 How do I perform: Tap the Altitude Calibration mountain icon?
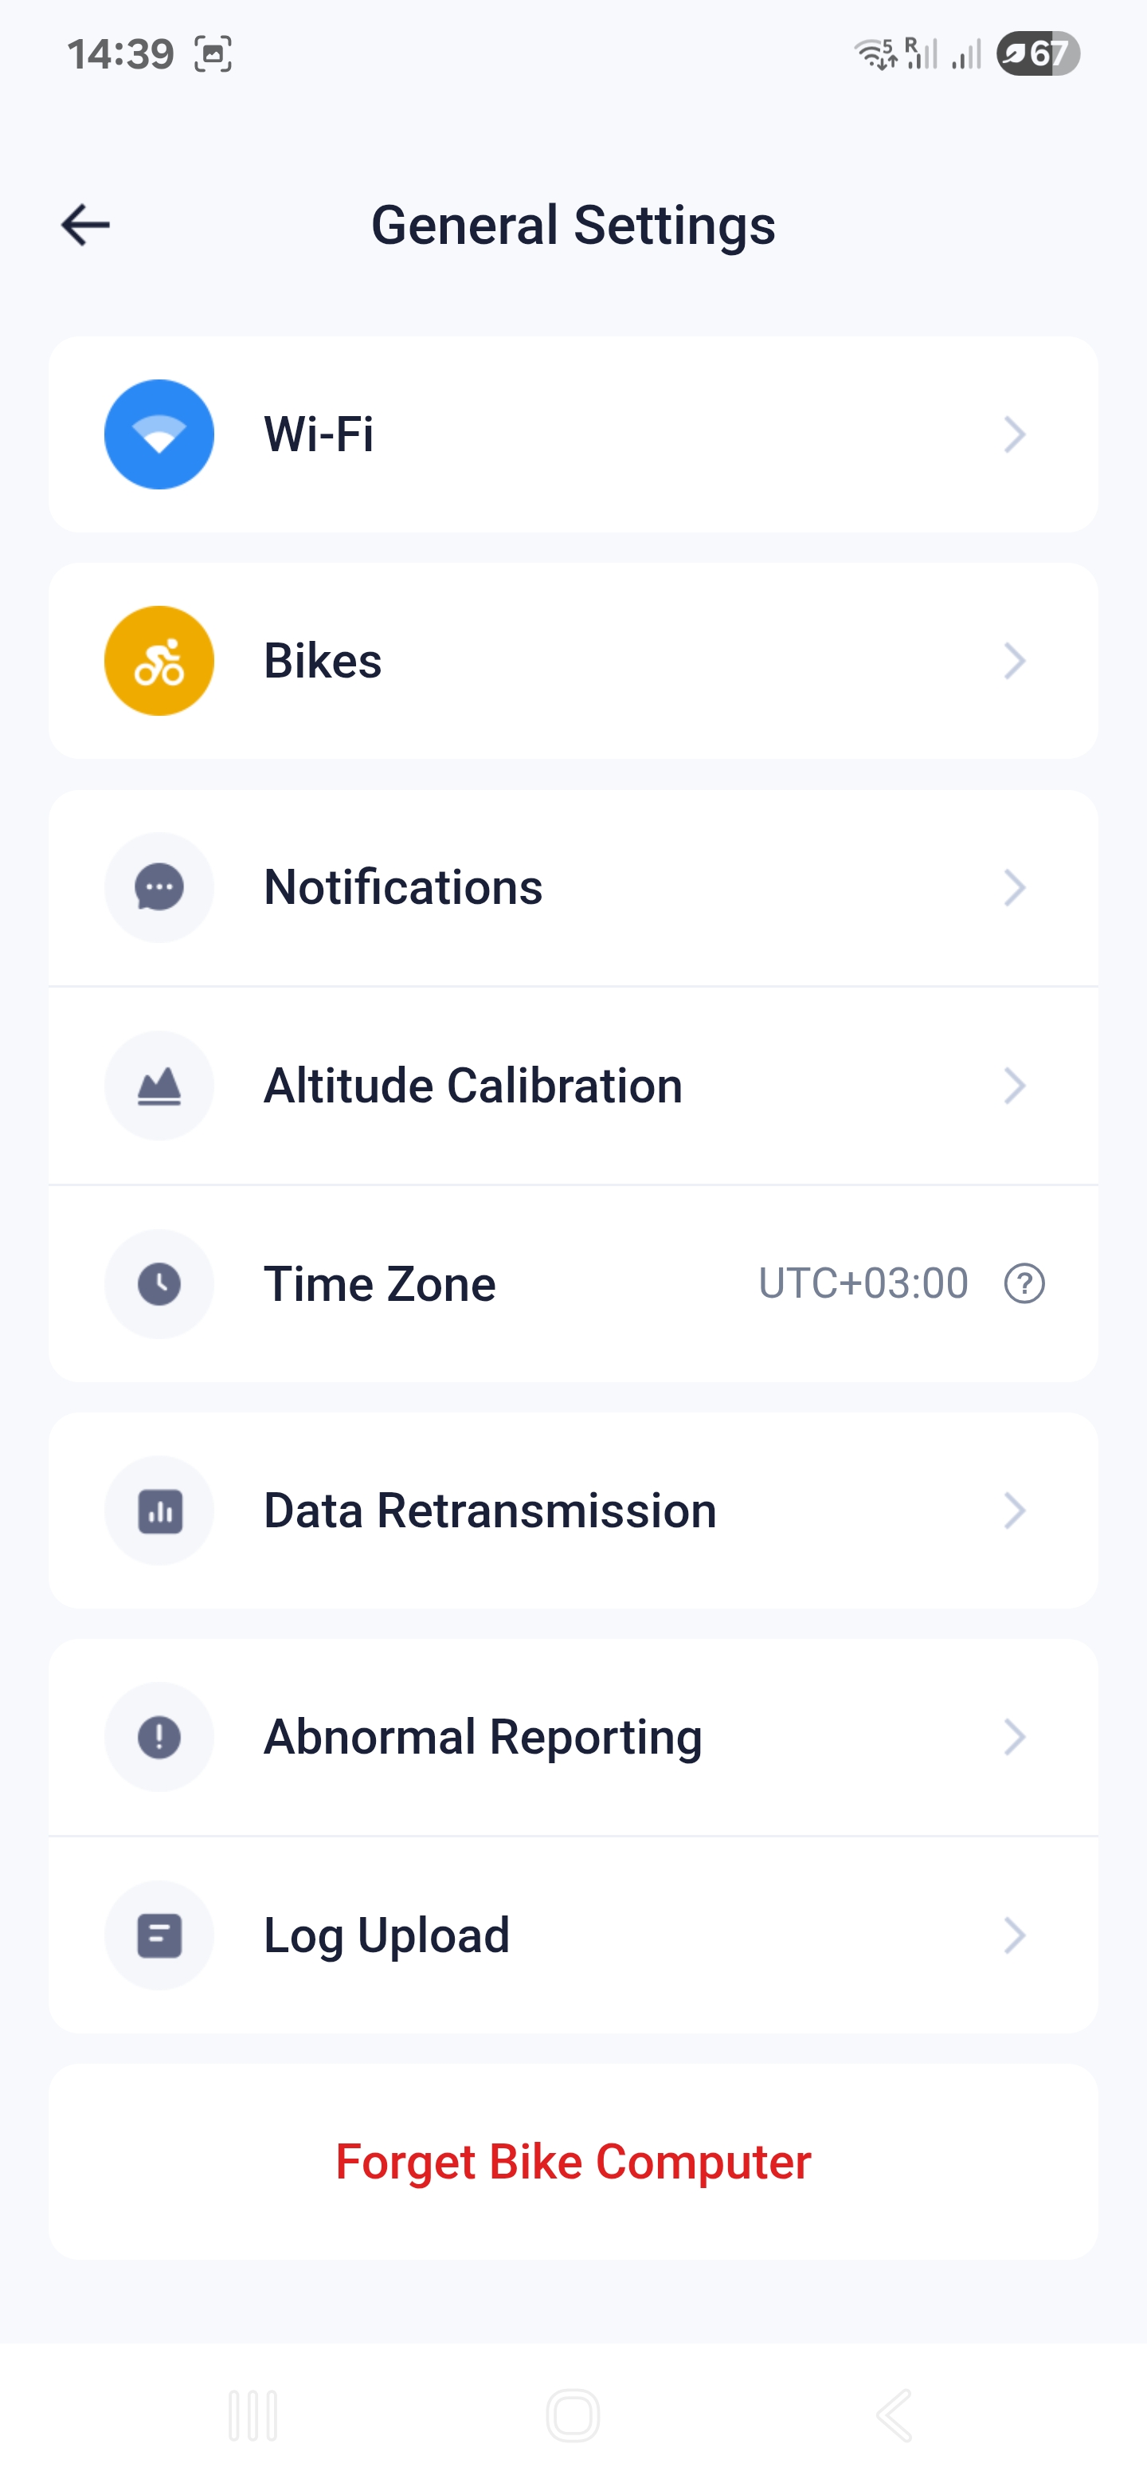click(x=159, y=1085)
